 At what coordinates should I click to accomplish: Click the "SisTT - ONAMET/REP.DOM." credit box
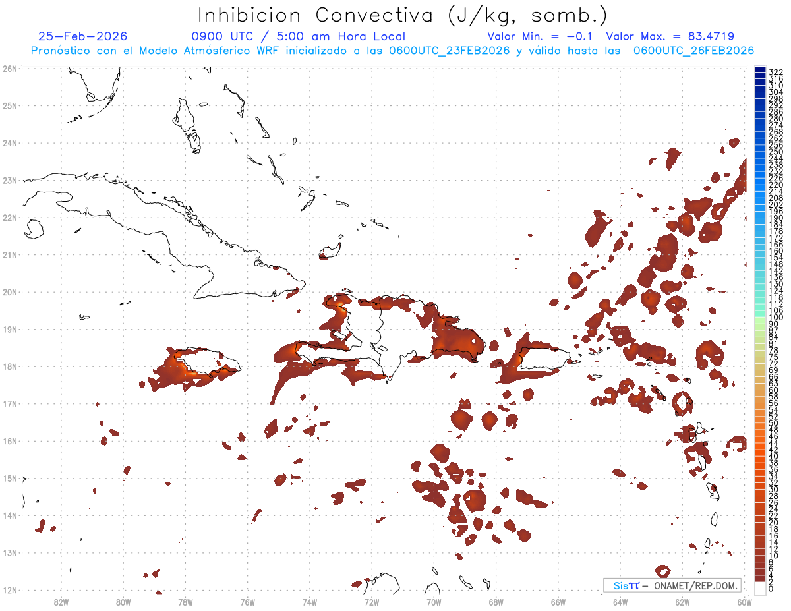[x=672, y=585]
